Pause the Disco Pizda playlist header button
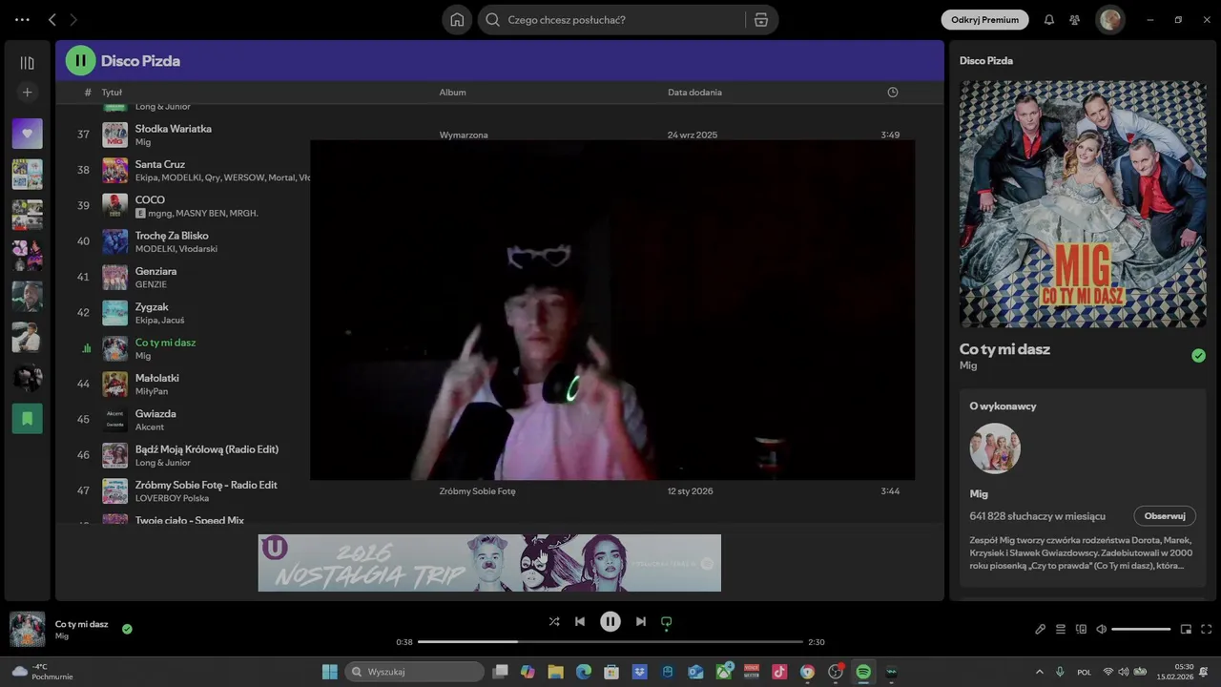Screen dimensions: 1221x687 click(x=80, y=60)
